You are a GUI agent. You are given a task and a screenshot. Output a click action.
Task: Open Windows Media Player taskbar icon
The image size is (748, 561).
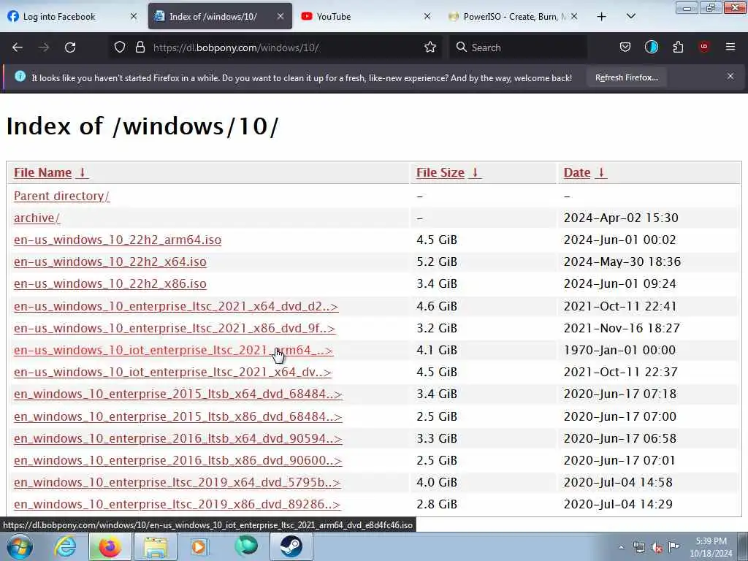[x=199, y=546]
